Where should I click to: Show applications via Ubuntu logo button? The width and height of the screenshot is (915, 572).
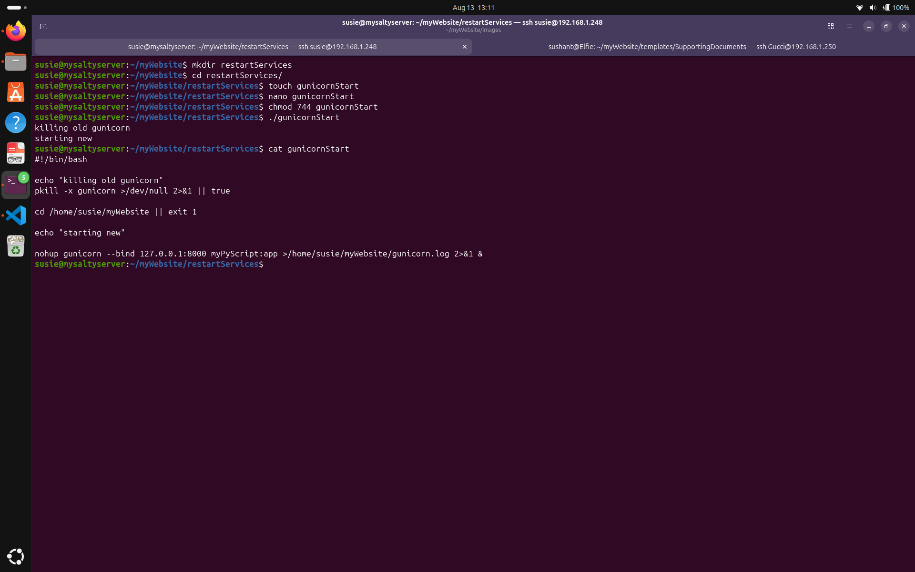point(16,556)
